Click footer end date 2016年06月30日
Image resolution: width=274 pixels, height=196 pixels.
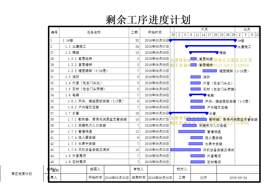tap(160, 177)
